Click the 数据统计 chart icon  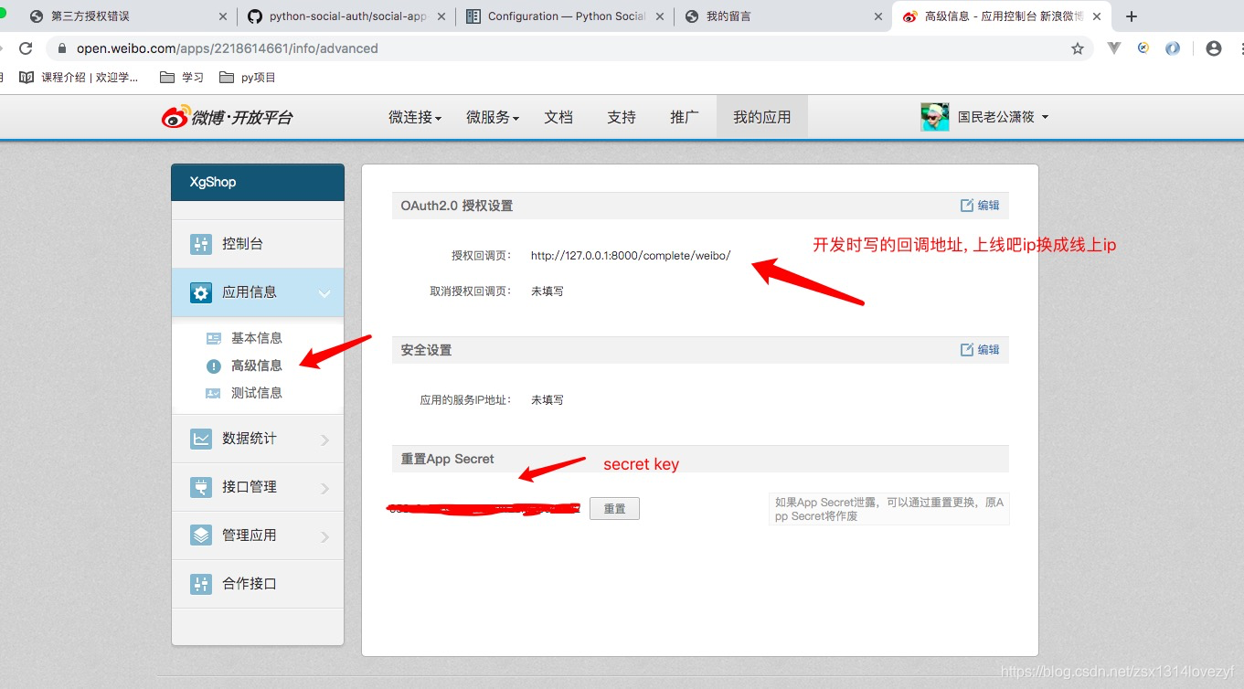[201, 439]
